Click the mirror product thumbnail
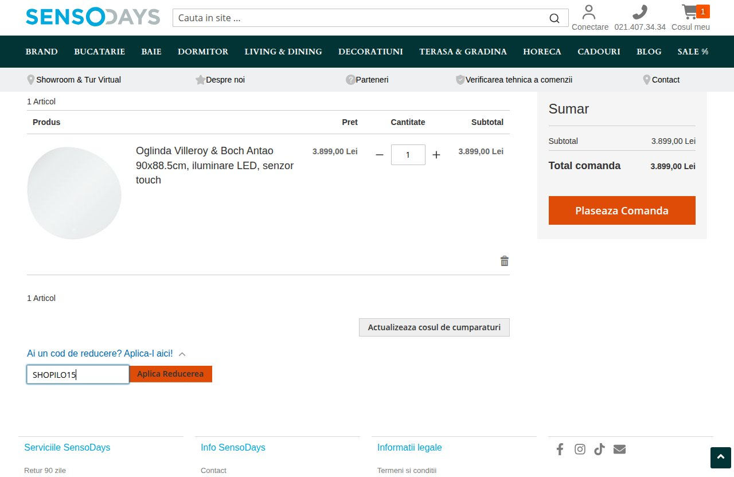Image resolution: width=734 pixels, height=477 pixels. click(75, 193)
